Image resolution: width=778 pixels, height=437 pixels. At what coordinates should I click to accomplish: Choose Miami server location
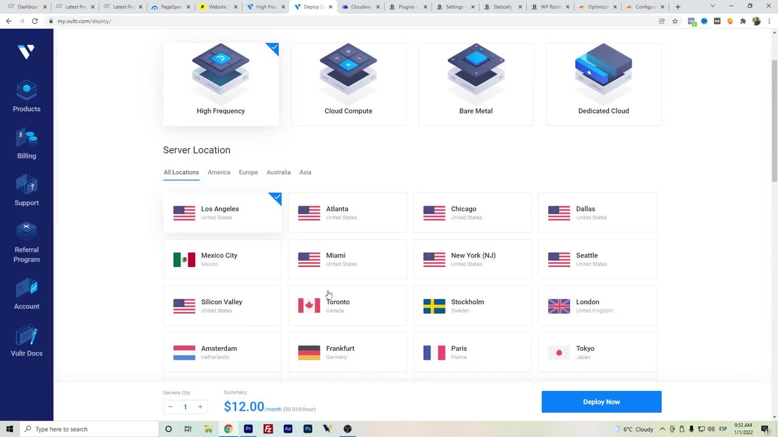(347, 259)
